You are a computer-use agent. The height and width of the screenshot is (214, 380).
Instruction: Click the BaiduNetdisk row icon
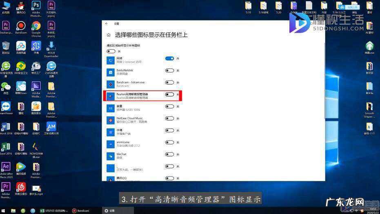[x=111, y=72]
